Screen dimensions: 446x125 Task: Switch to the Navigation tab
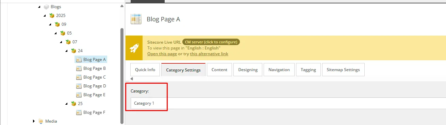point(279,70)
